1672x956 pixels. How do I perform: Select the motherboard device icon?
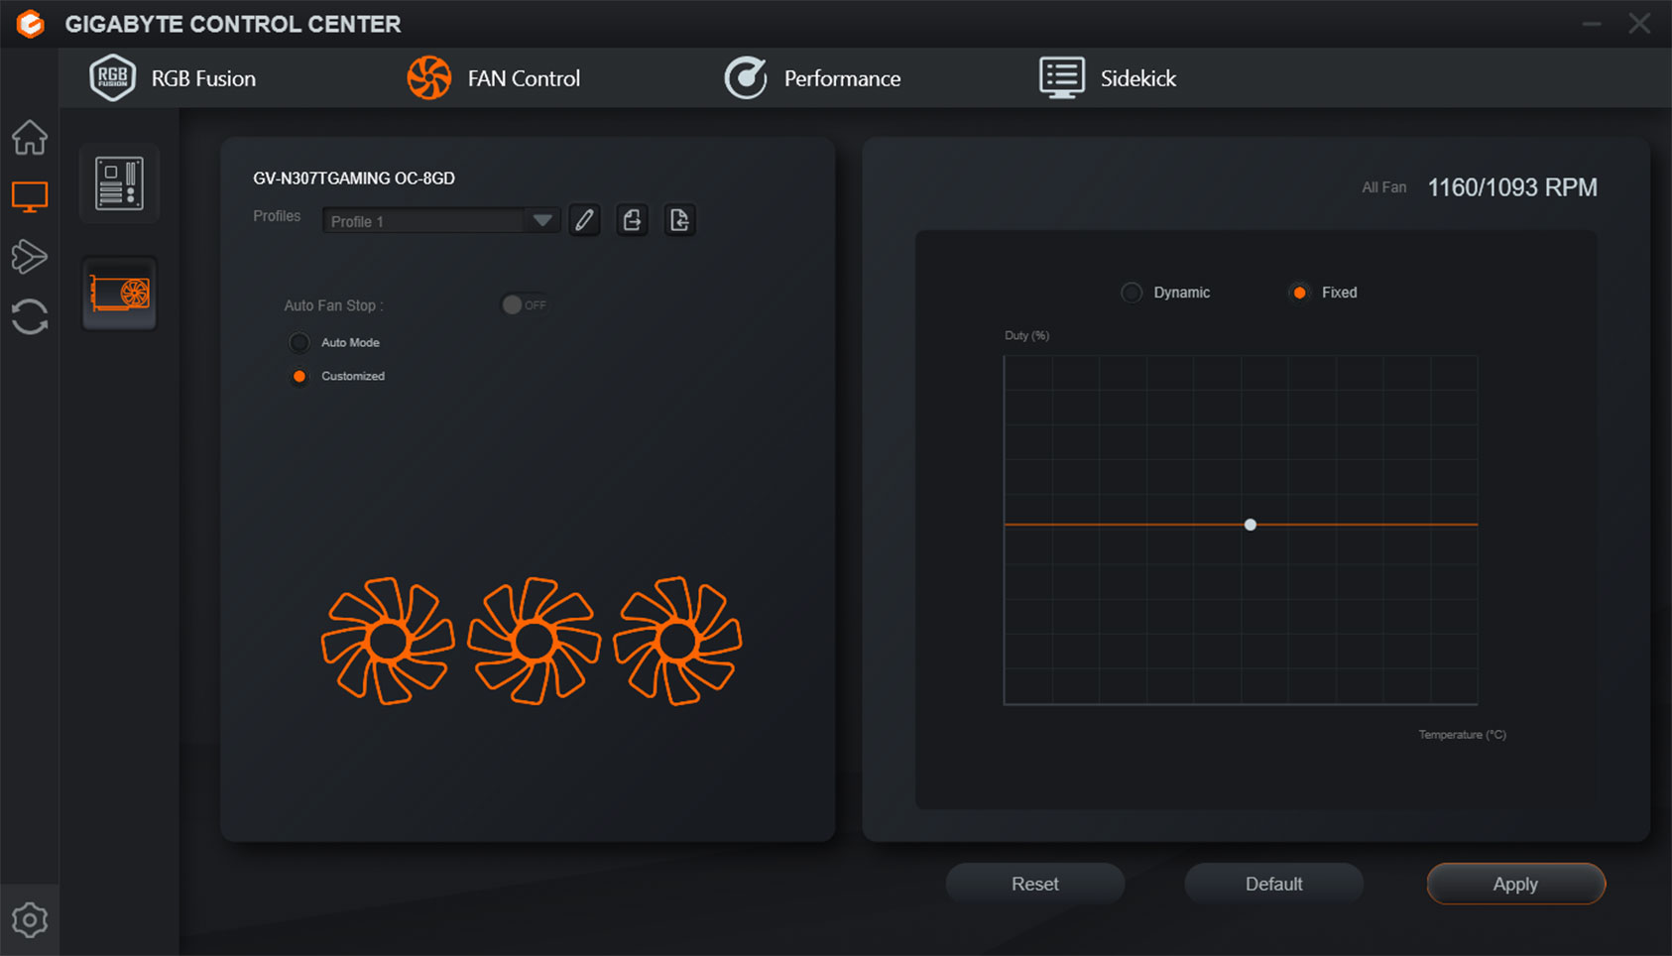tap(118, 182)
